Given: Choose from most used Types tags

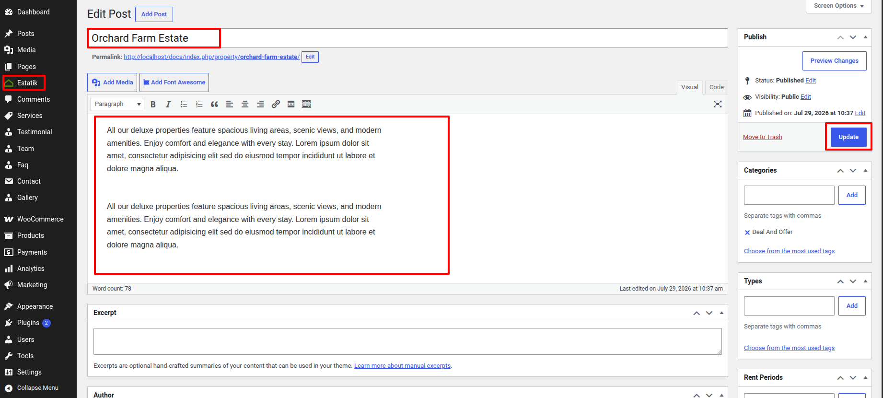Looking at the screenshot, I should click(789, 348).
